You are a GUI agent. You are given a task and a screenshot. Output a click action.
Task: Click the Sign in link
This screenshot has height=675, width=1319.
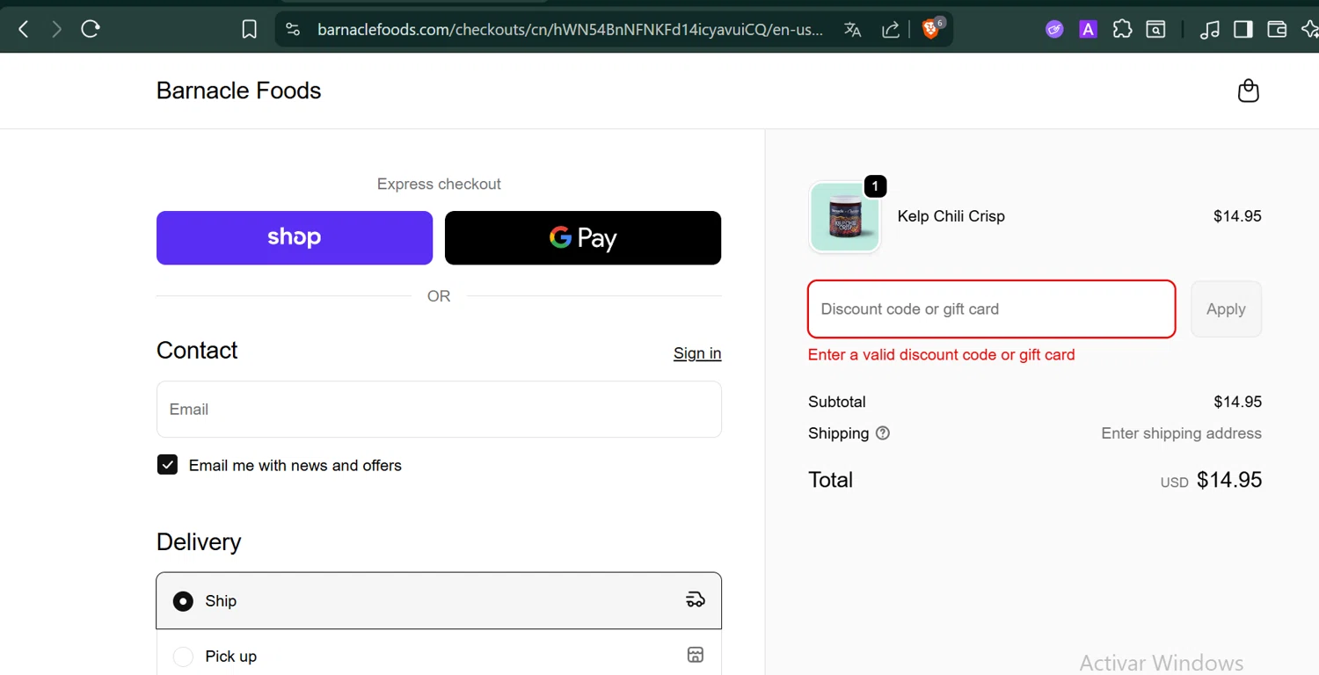click(x=697, y=353)
